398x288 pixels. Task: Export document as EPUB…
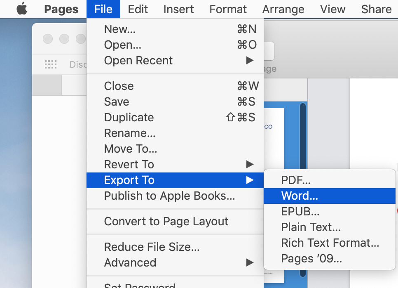click(x=330, y=212)
